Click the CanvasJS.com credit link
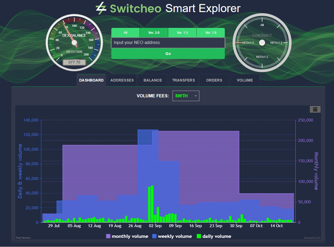 (x=312, y=238)
